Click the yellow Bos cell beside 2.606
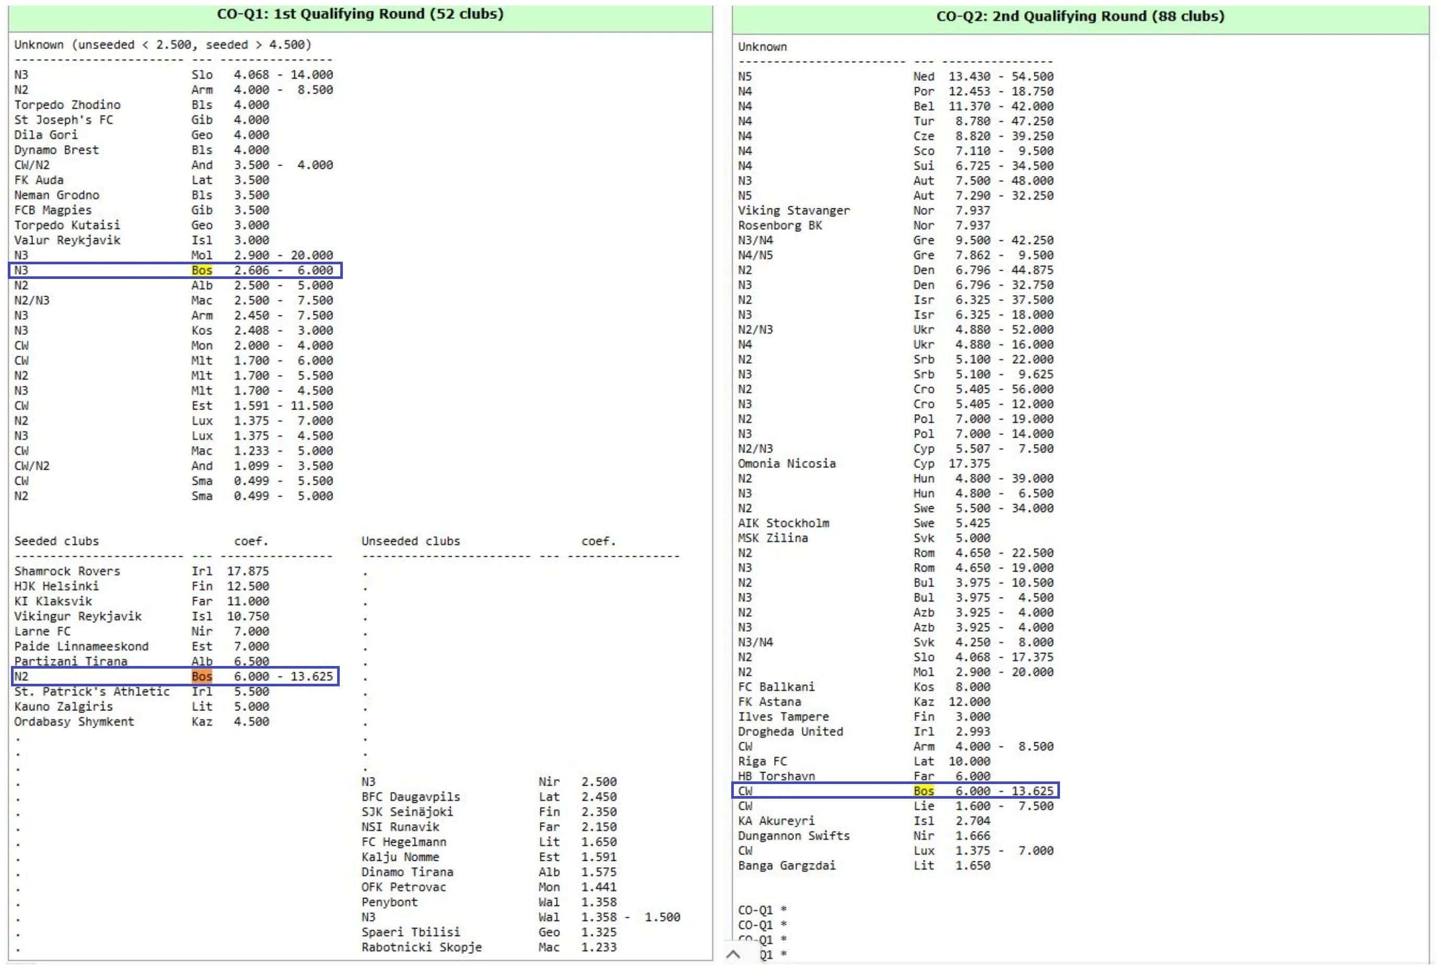This screenshot has width=1441, height=970. (x=202, y=271)
